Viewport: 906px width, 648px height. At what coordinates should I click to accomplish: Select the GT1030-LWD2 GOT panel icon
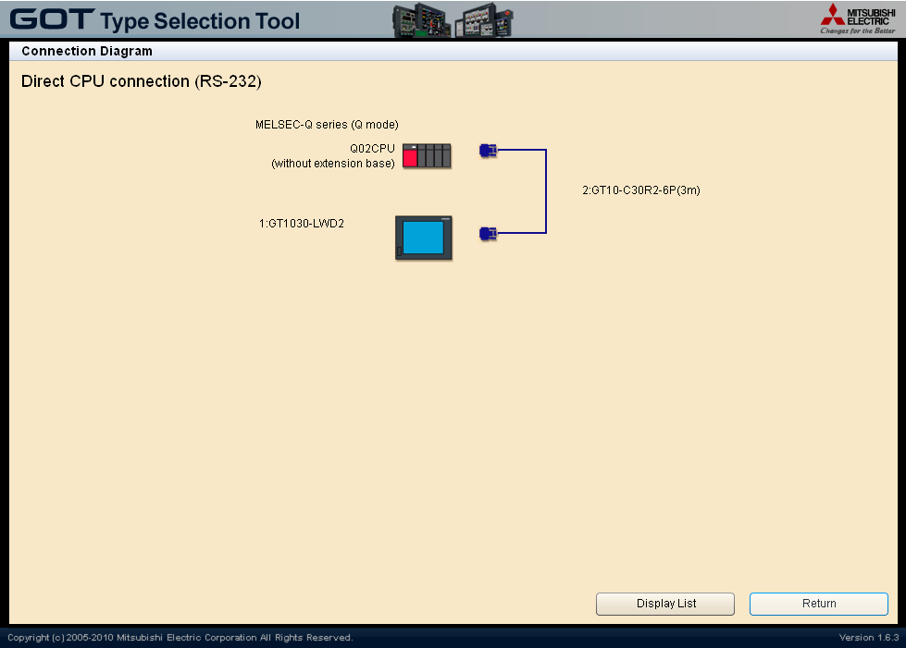pyautogui.click(x=424, y=238)
